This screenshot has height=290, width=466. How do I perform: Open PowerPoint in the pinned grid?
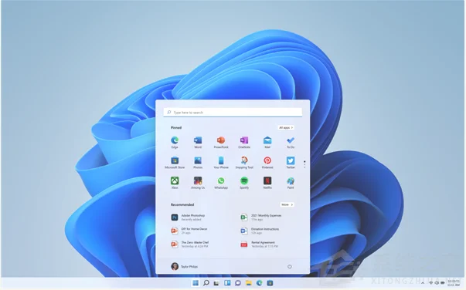tap(221, 142)
